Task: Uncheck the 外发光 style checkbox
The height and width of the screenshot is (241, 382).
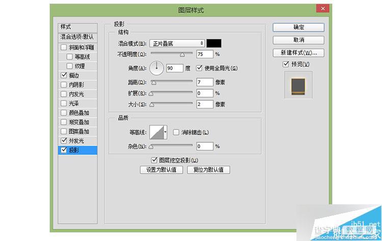Action: point(64,141)
